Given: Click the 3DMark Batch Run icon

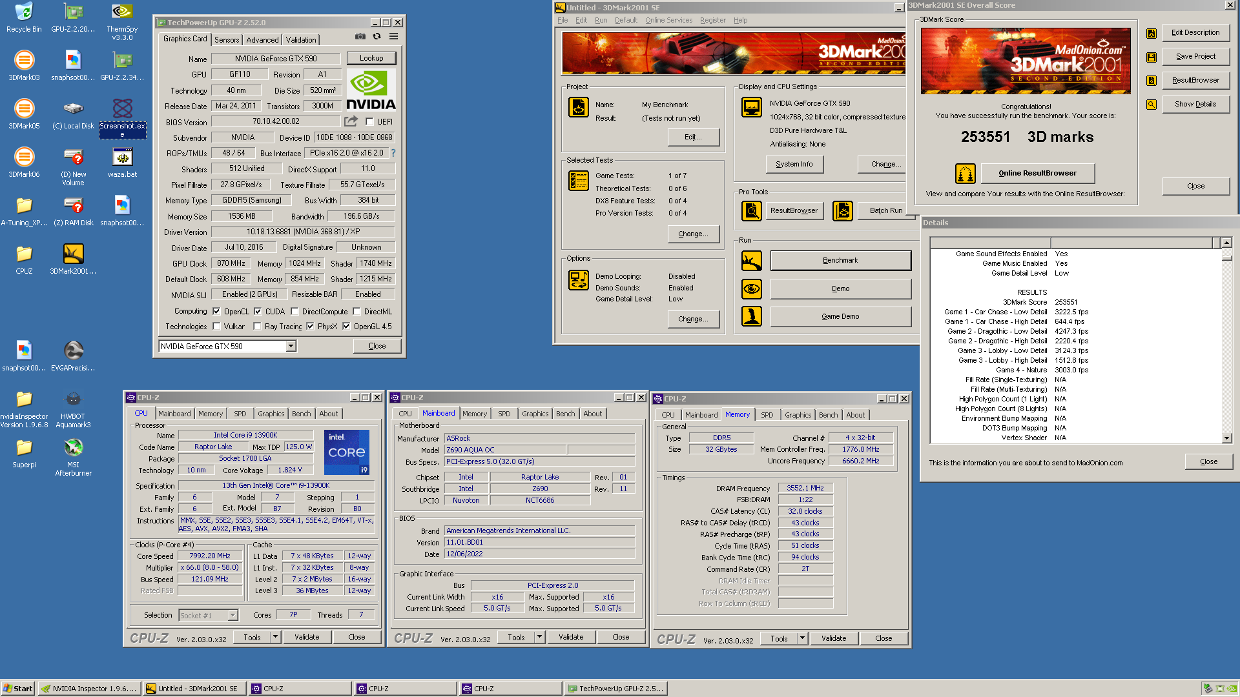Looking at the screenshot, I should [x=842, y=210].
